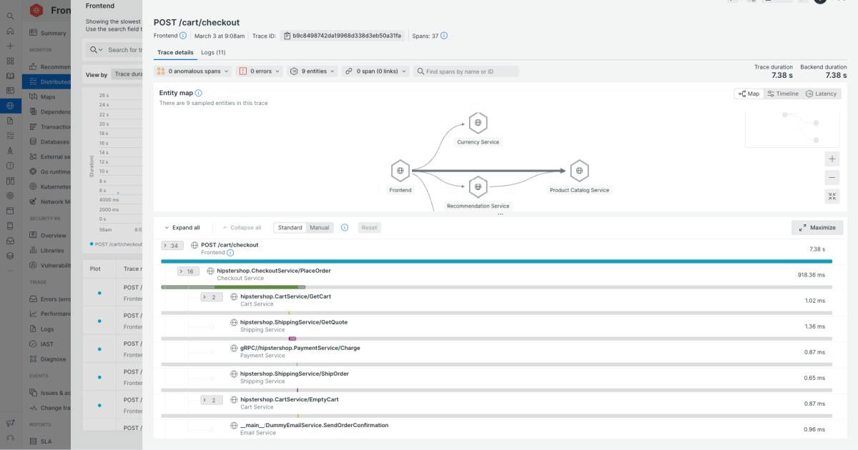Screen dimensions: 858x450
Task: Zoom in the entity map with plus
Action: pos(832,159)
